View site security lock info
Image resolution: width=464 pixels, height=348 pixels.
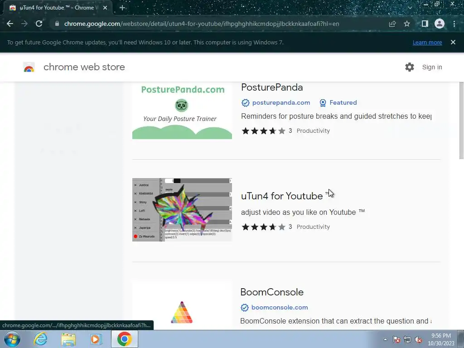57,24
